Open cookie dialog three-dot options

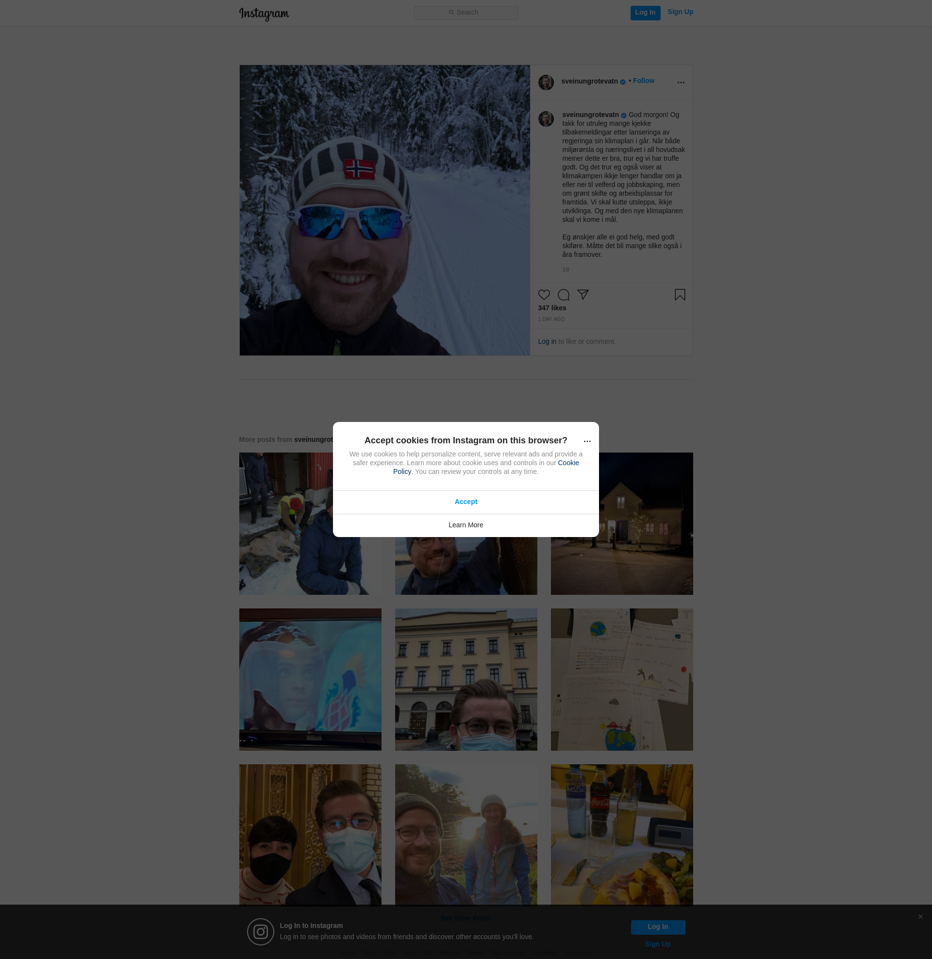point(587,441)
